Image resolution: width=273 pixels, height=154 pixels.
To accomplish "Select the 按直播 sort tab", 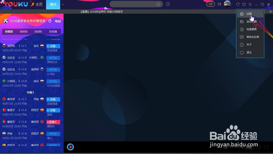I will (x=53, y=31).
